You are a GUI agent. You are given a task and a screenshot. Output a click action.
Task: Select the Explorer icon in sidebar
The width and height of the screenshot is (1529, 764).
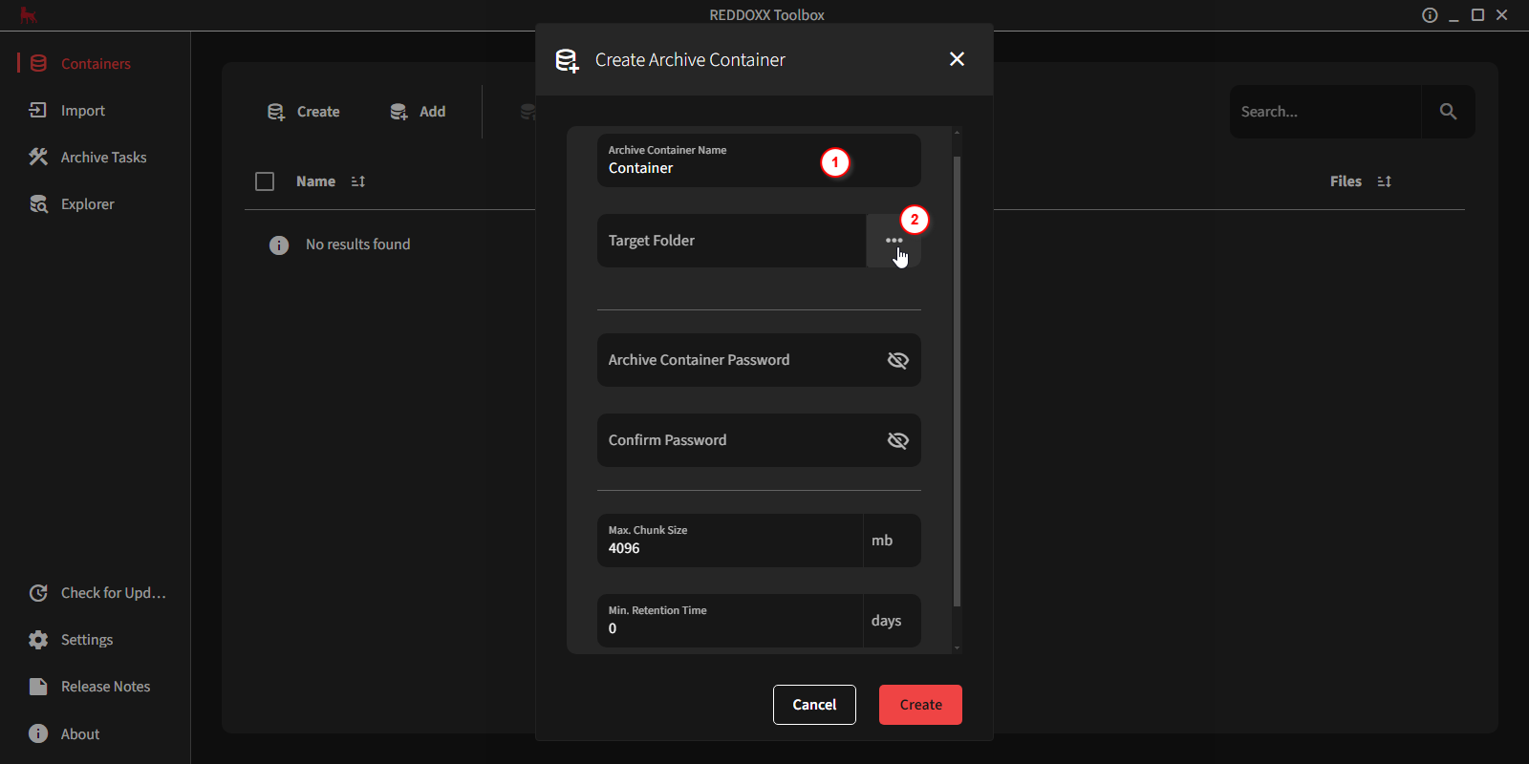(38, 204)
